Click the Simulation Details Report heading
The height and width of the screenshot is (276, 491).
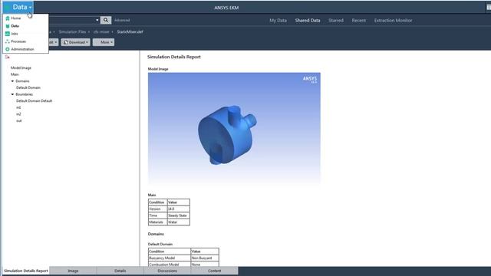(x=174, y=57)
